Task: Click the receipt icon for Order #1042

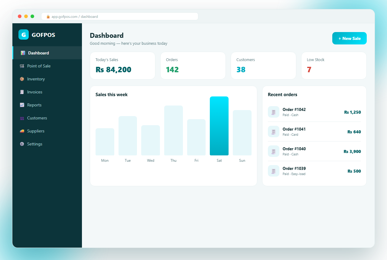Action: click(274, 112)
